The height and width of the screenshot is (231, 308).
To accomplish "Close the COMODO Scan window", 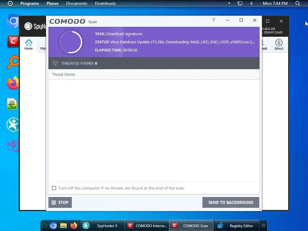I will 255,20.
